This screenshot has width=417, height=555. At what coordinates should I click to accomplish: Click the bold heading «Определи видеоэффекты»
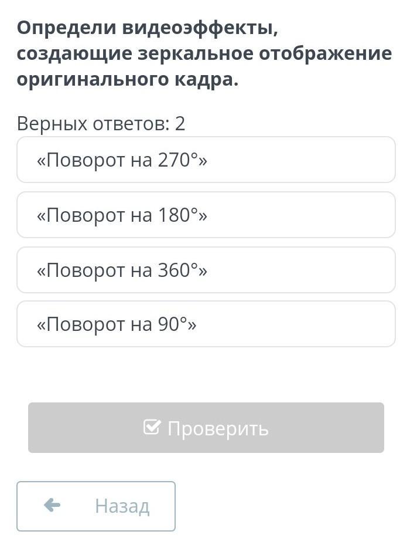[x=146, y=27]
